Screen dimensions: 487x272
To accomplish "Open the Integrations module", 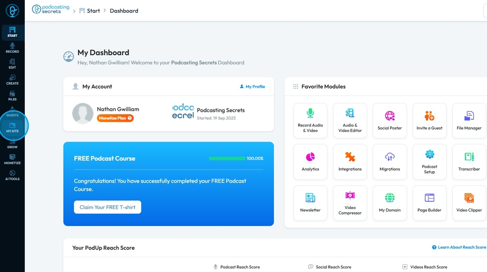I will tap(350, 162).
